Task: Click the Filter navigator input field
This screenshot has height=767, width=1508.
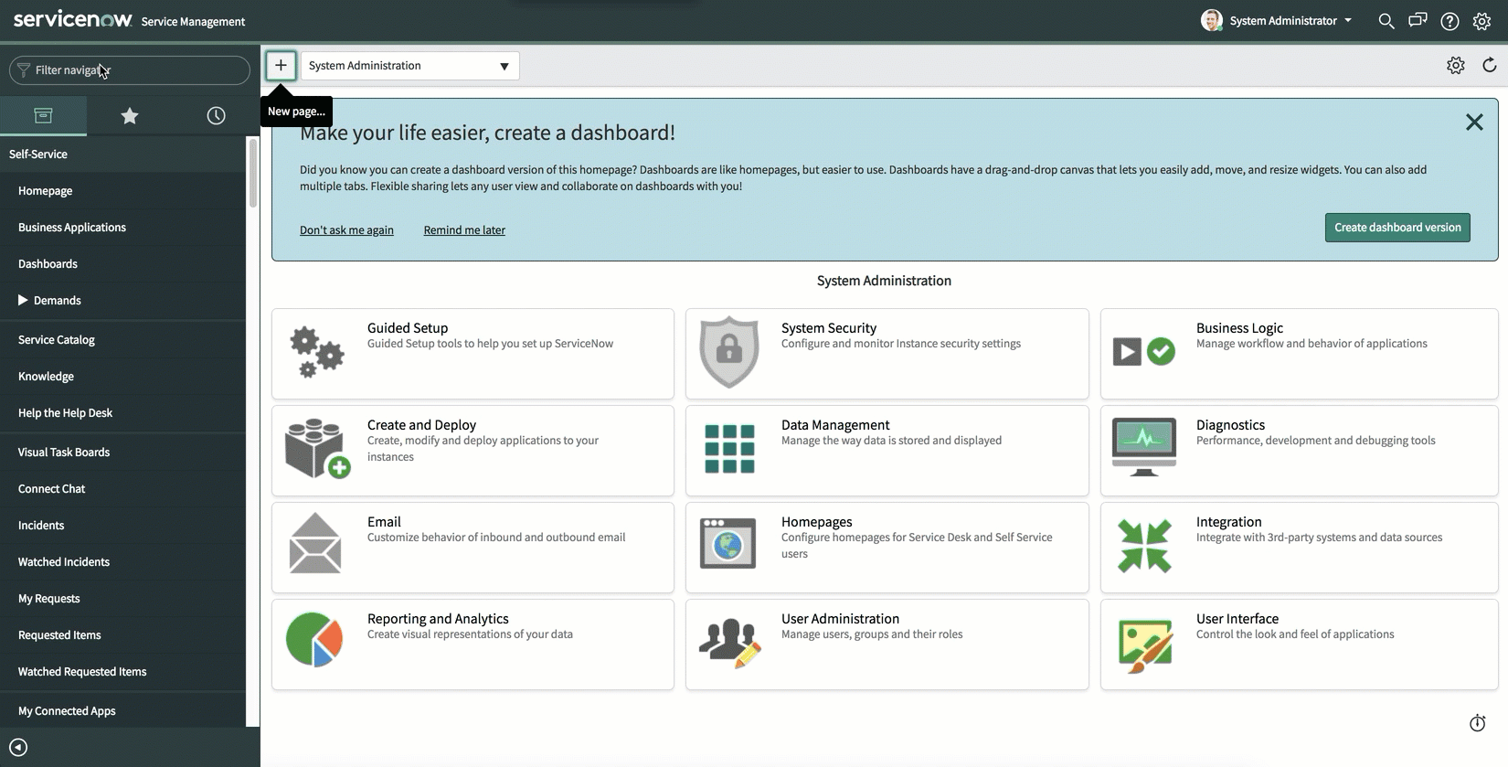Action: 130,70
